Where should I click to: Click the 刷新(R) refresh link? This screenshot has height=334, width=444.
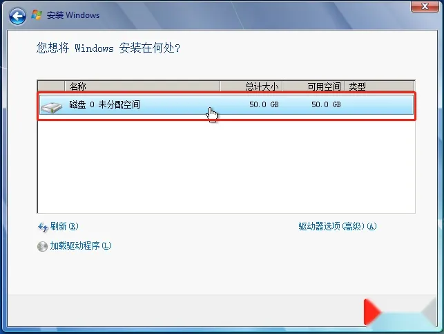point(64,226)
